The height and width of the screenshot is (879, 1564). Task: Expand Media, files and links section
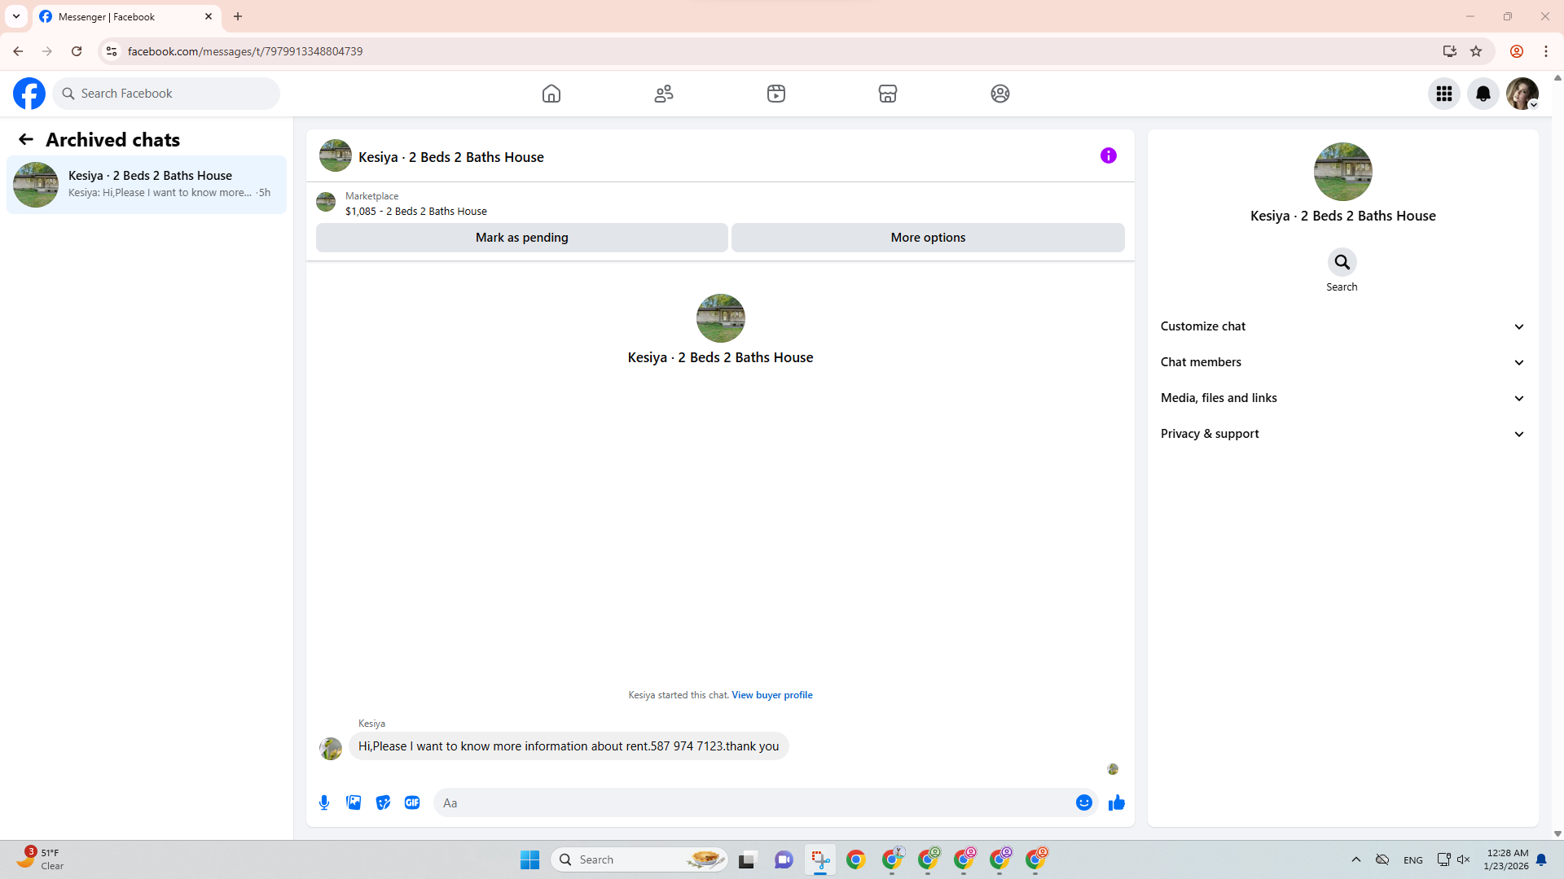[1342, 398]
